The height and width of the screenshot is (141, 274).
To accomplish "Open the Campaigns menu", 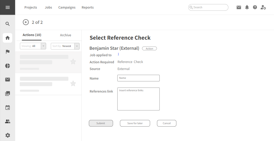I will coord(67,8).
